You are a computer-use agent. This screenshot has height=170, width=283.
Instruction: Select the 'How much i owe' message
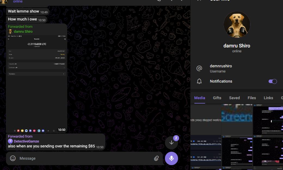point(27,19)
